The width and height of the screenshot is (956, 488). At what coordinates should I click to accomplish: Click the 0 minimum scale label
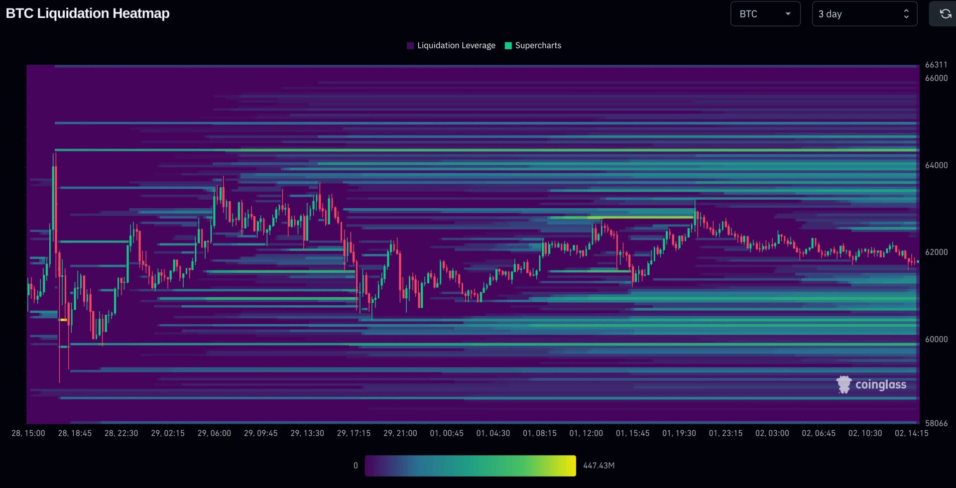[x=356, y=466]
